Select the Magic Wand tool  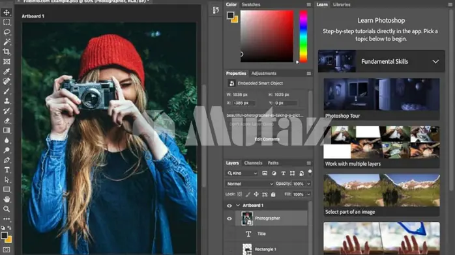click(7, 42)
